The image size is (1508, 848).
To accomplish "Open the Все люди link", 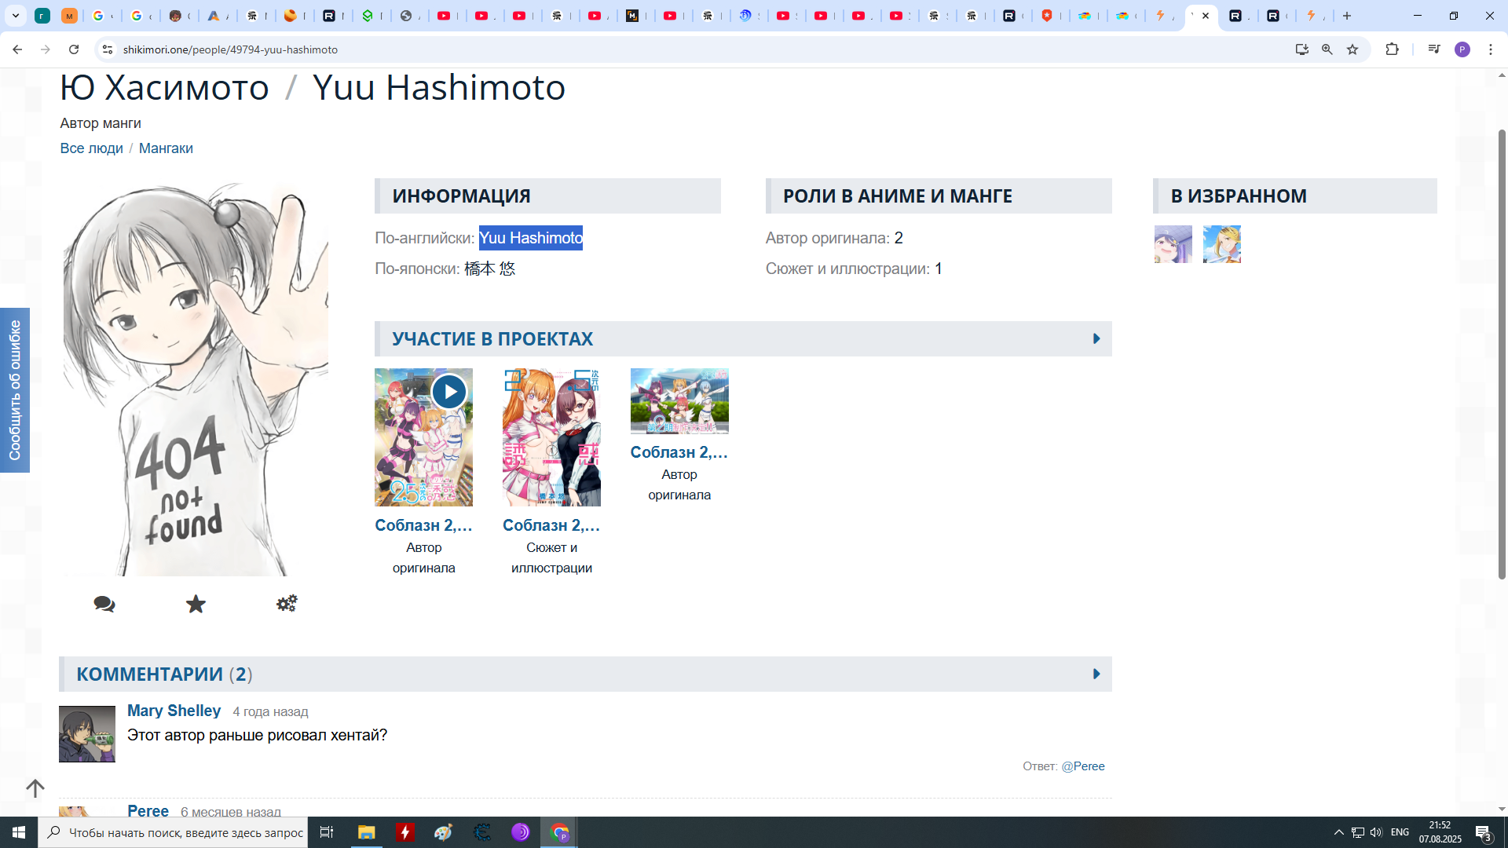I will [x=91, y=148].
